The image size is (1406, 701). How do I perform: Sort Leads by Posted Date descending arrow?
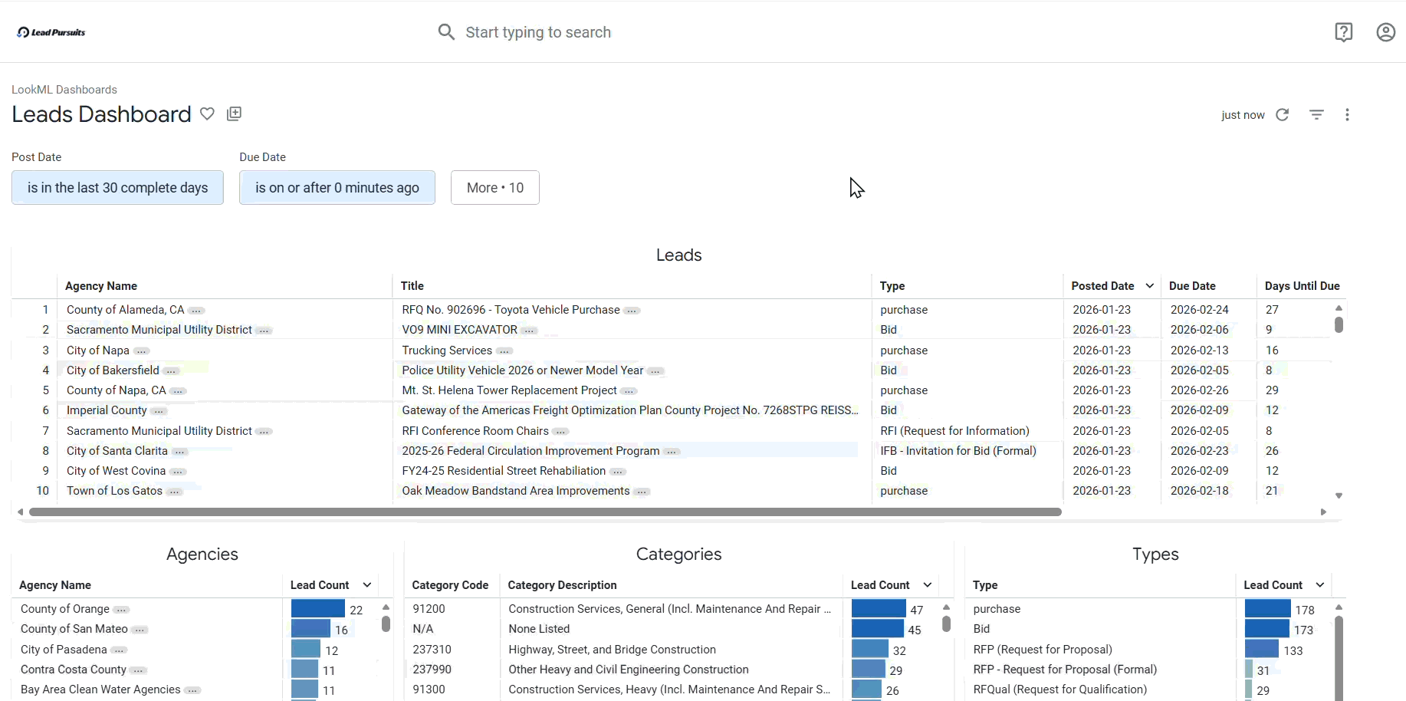click(1150, 286)
